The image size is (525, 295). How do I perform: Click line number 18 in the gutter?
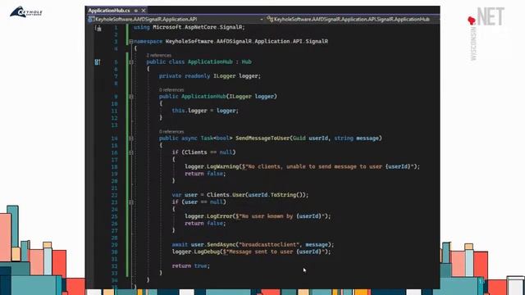coord(115,167)
